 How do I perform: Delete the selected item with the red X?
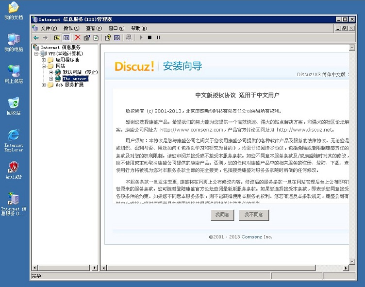point(78,37)
